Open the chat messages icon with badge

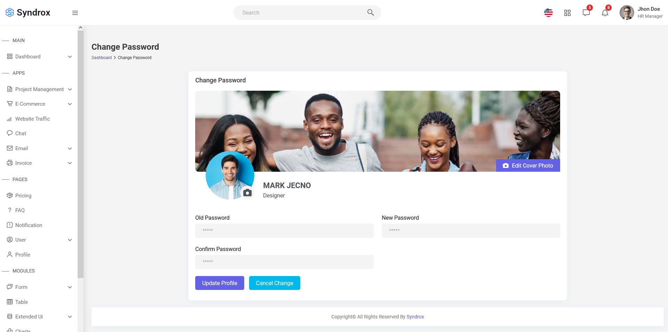point(587,13)
